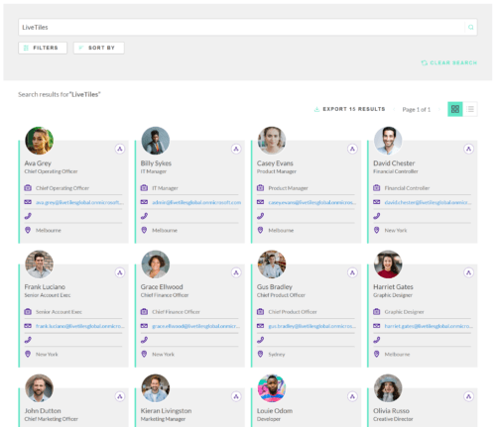Image resolution: width=496 pixels, height=427 pixels.
Task: Click the 'Page 1 of 1' indicator
Action: (417, 109)
